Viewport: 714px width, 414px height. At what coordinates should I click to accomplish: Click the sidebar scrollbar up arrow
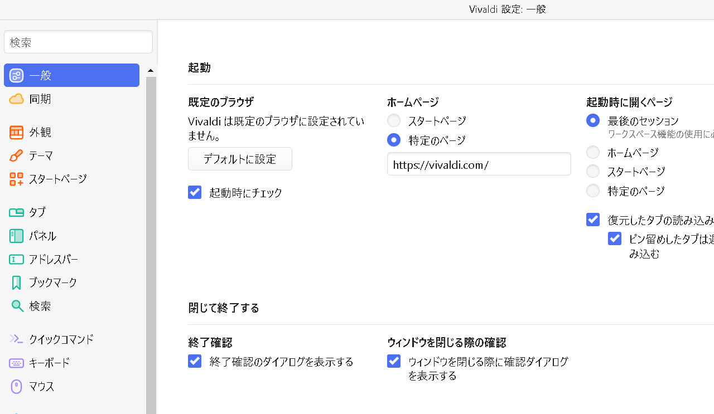point(151,71)
